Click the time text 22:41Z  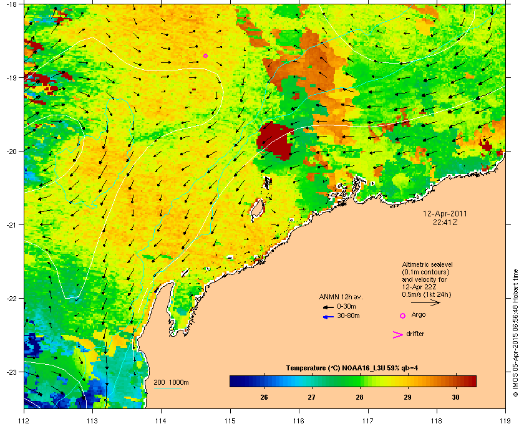point(445,222)
